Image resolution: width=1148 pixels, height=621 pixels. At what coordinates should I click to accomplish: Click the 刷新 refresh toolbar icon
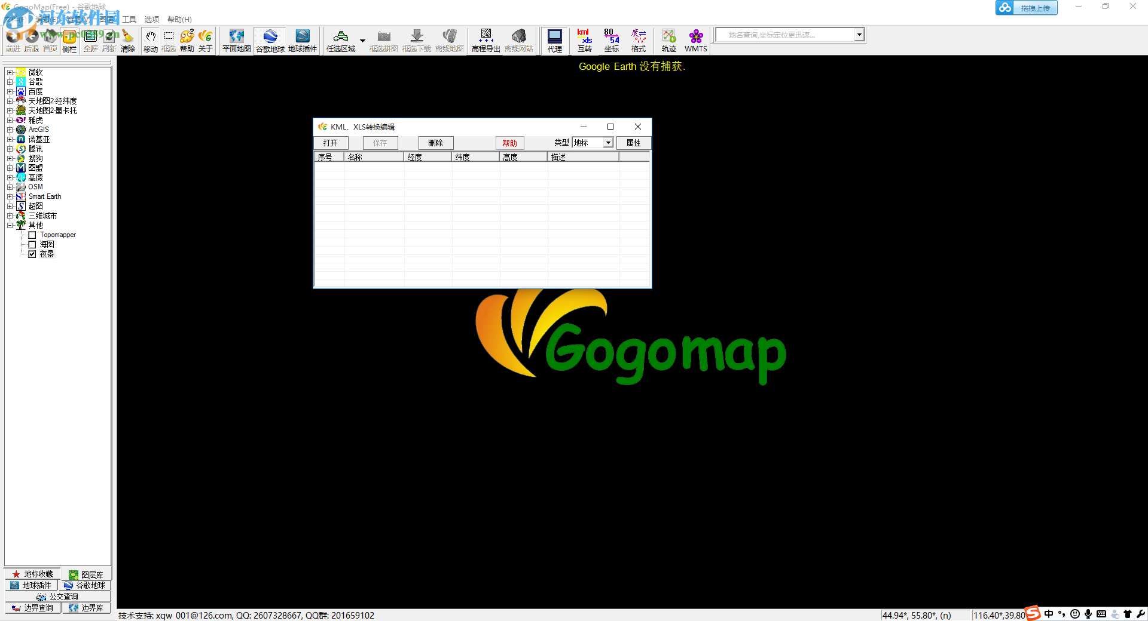(x=109, y=41)
